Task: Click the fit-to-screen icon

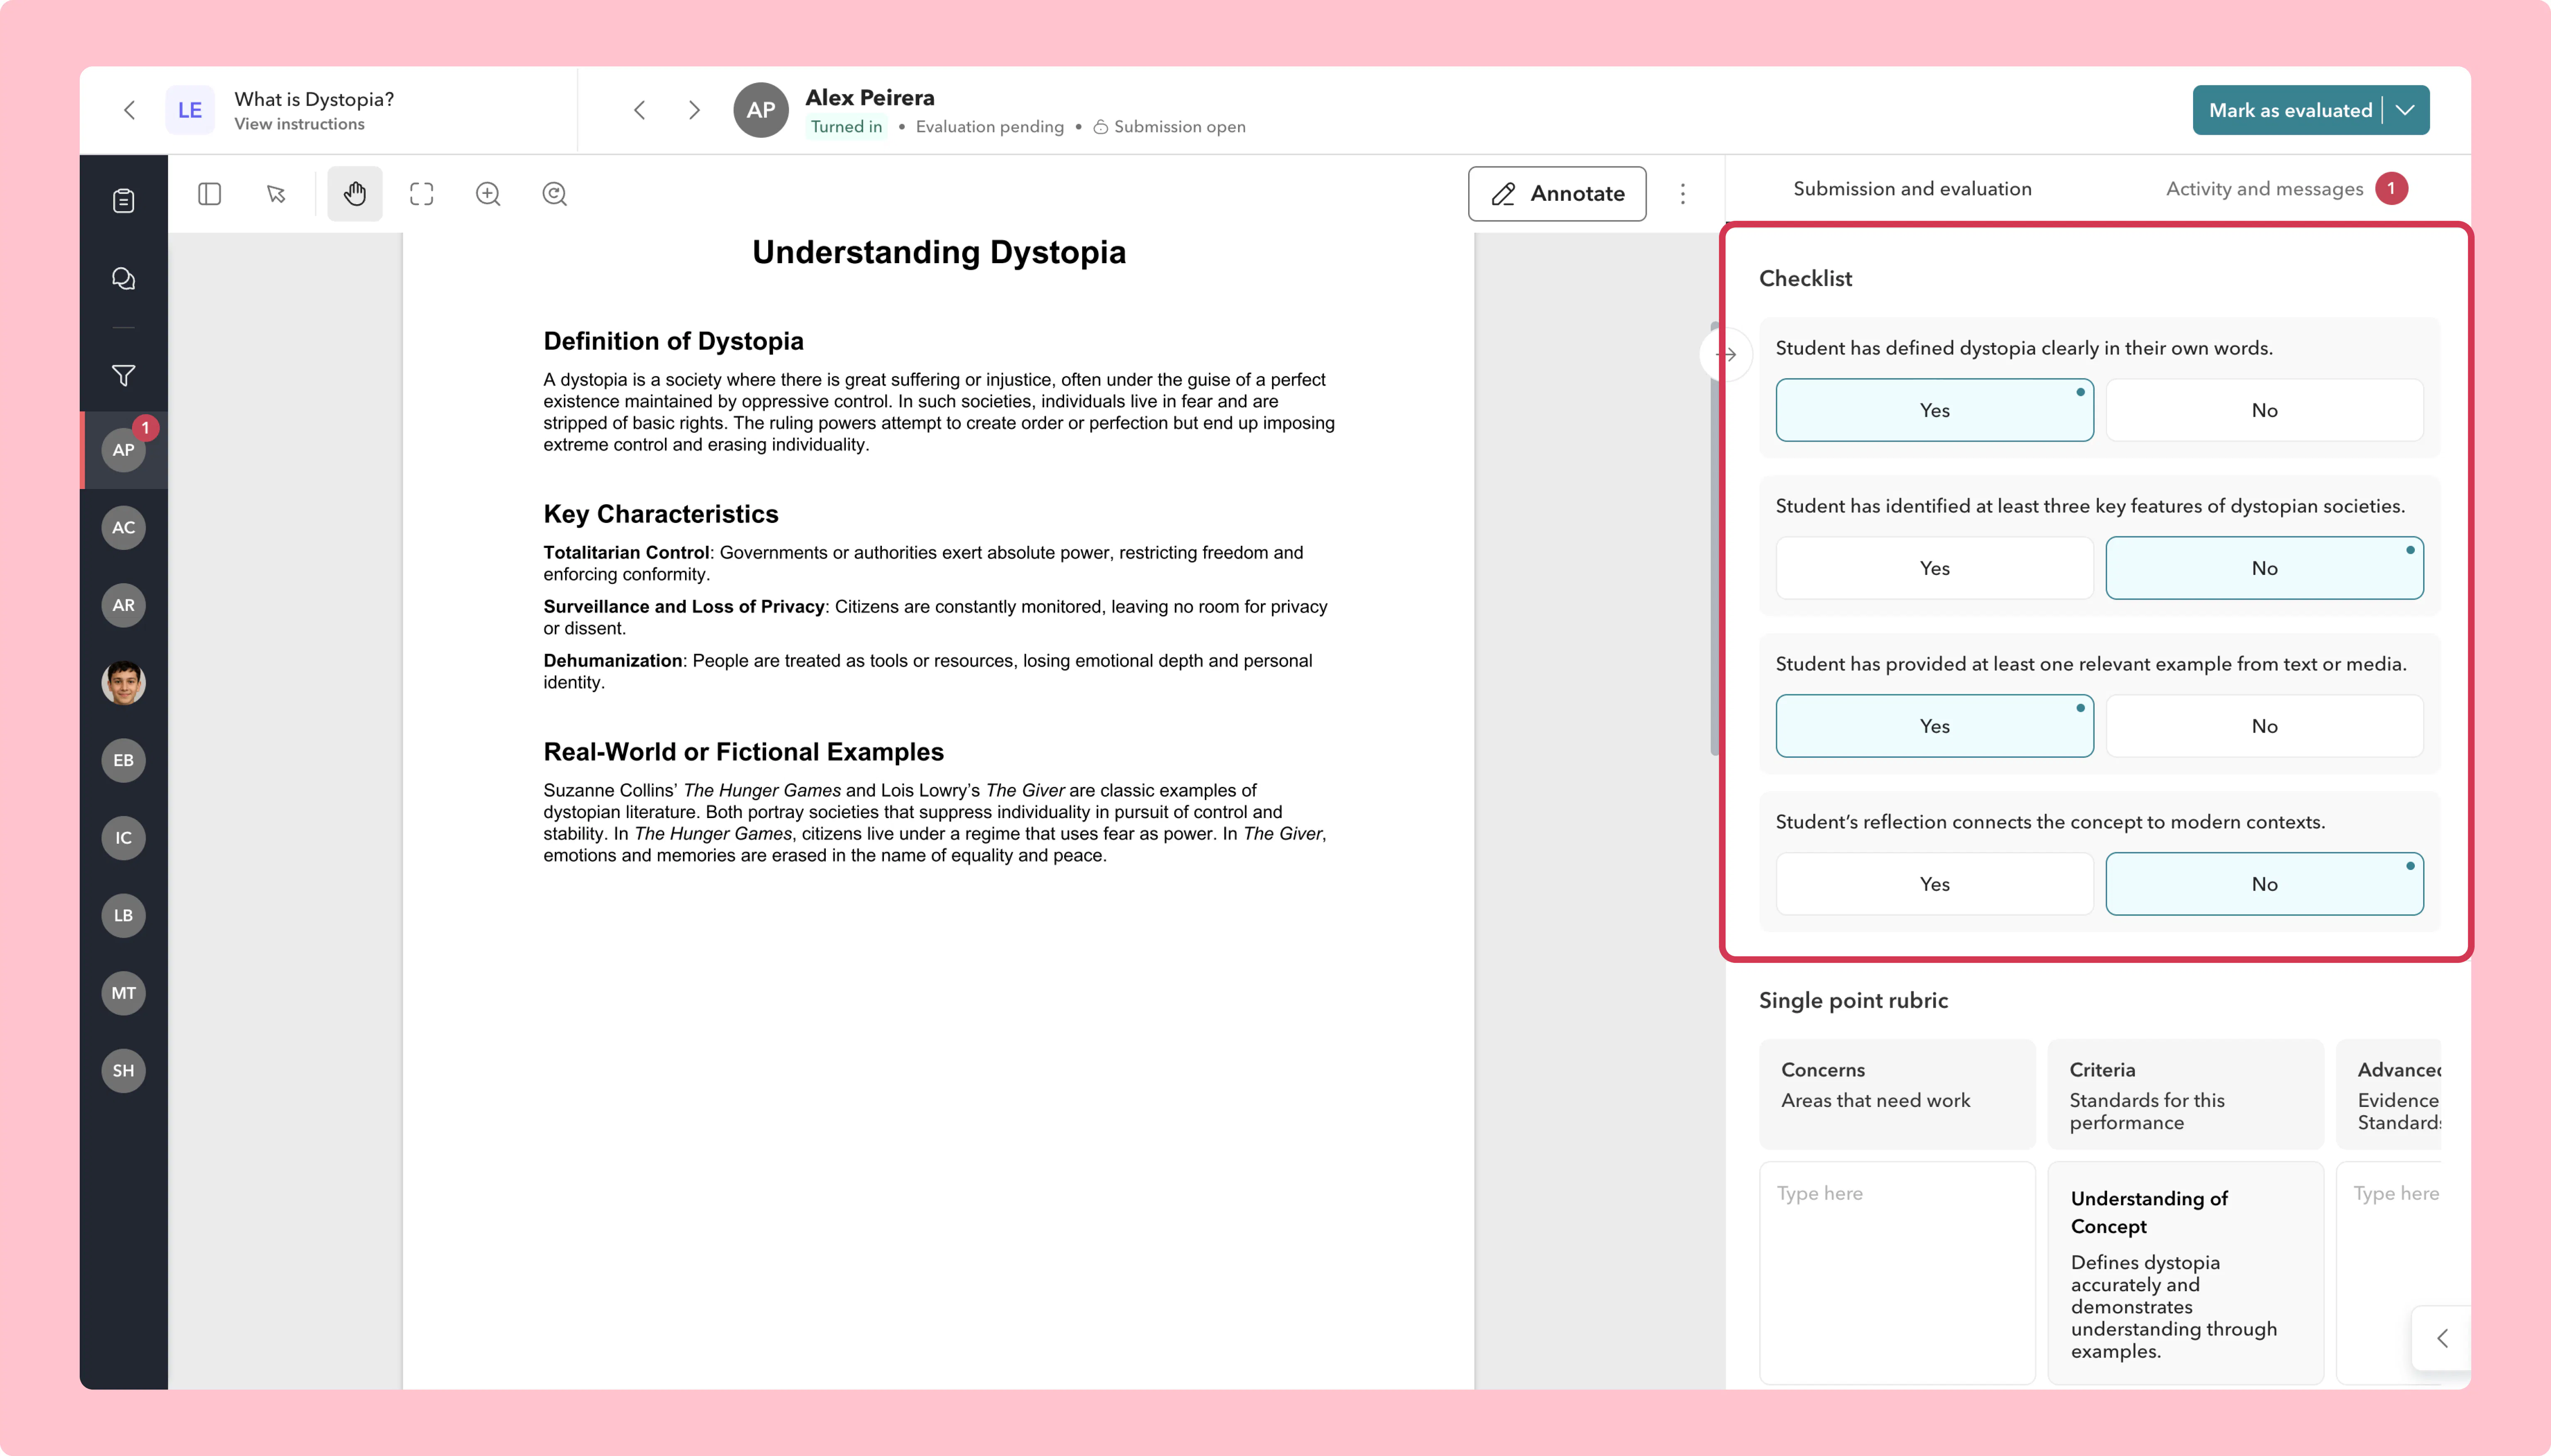Action: (421, 193)
